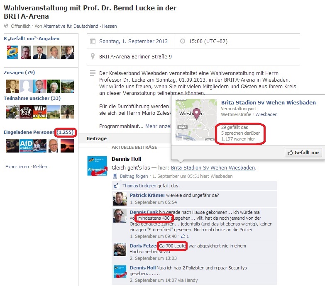Image resolution: width=325 pixels, height=286 pixels.
Task: Click the like icon on Dennis Funk's comment
Action: point(183,236)
